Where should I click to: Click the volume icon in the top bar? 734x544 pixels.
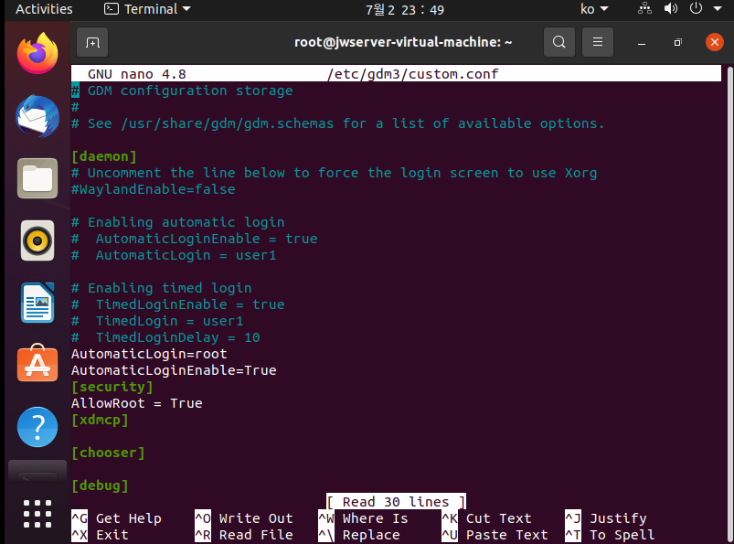(x=670, y=9)
